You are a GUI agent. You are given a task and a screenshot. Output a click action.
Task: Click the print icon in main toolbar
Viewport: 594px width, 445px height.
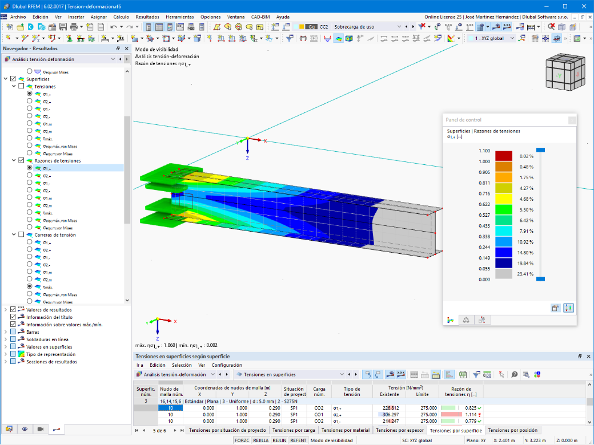coord(74,27)
